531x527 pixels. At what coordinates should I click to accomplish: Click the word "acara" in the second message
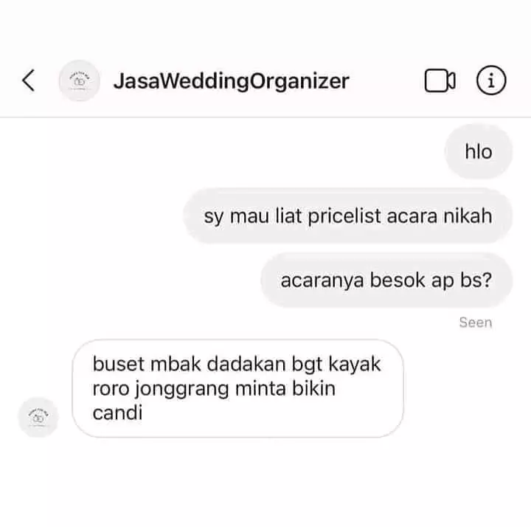click(x=412, y=216)
